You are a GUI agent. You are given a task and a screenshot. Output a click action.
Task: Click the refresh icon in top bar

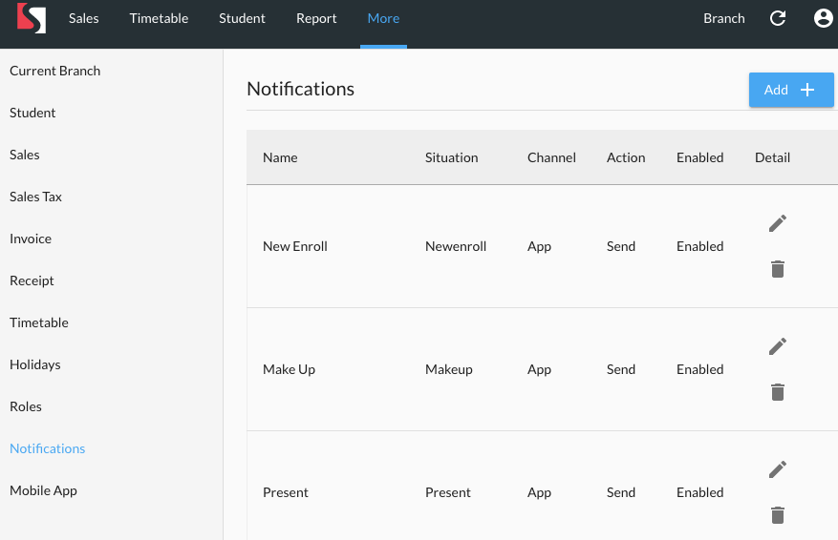778,18
